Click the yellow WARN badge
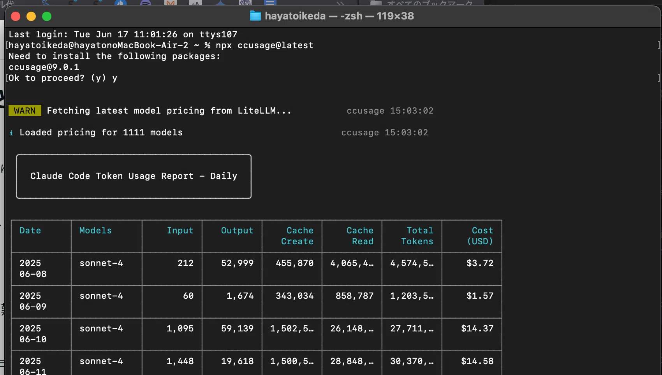 (25, 111)
